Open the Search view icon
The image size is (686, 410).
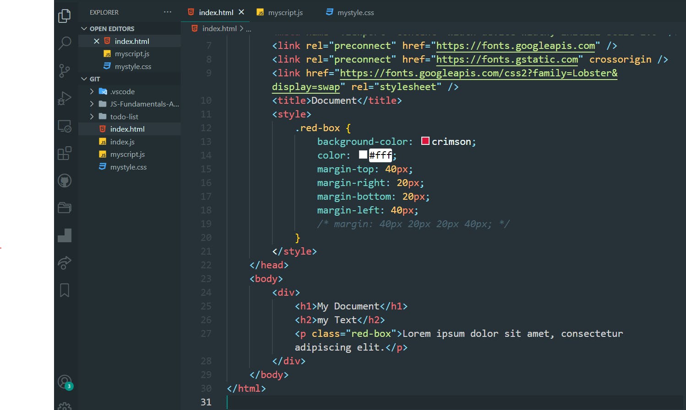(x=65, y=43)
